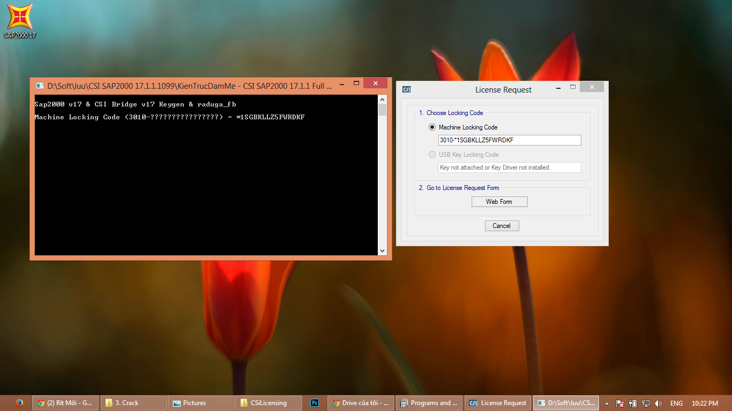Click the battery tray icon
This screenshot has height=411, width=732.
[633, 404]
